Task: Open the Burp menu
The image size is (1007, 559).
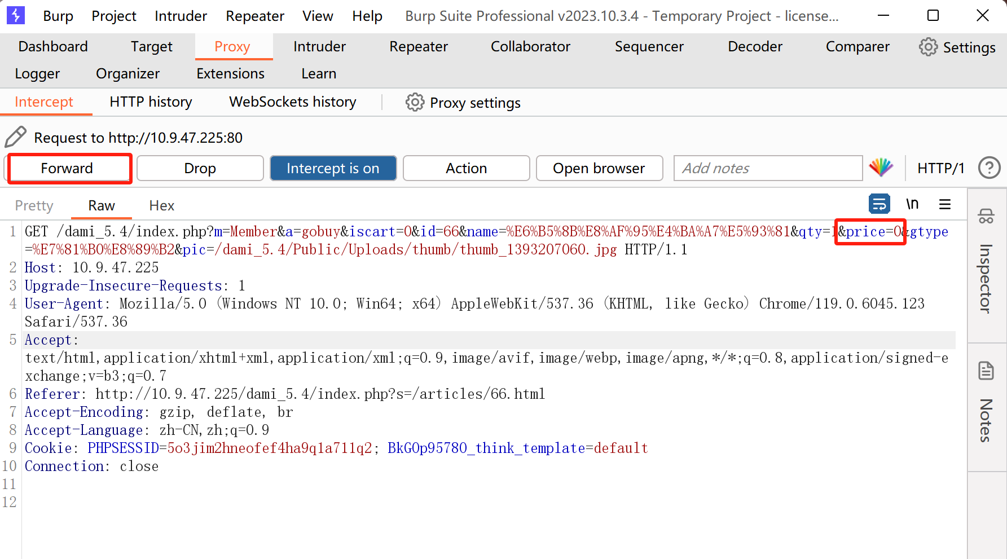Action: coord(58,16)
